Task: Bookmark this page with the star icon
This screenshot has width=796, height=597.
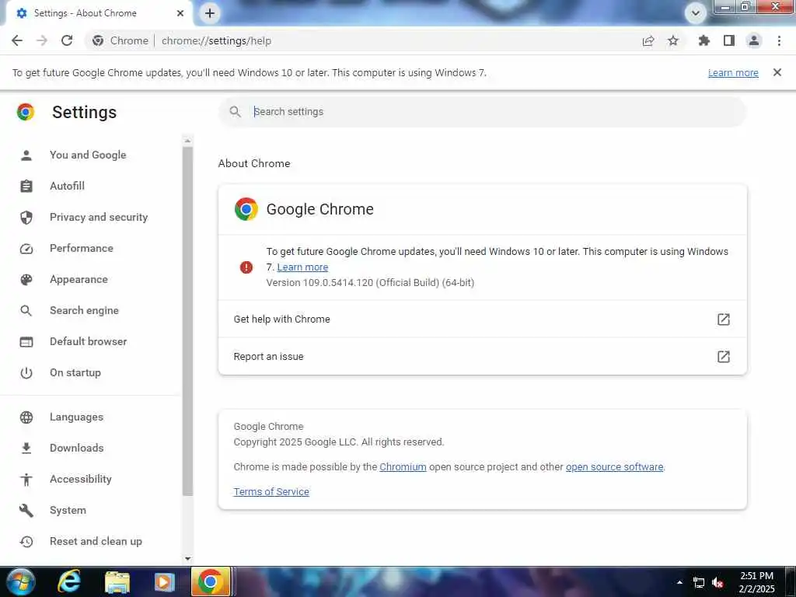Action: [x=673, y=40]
